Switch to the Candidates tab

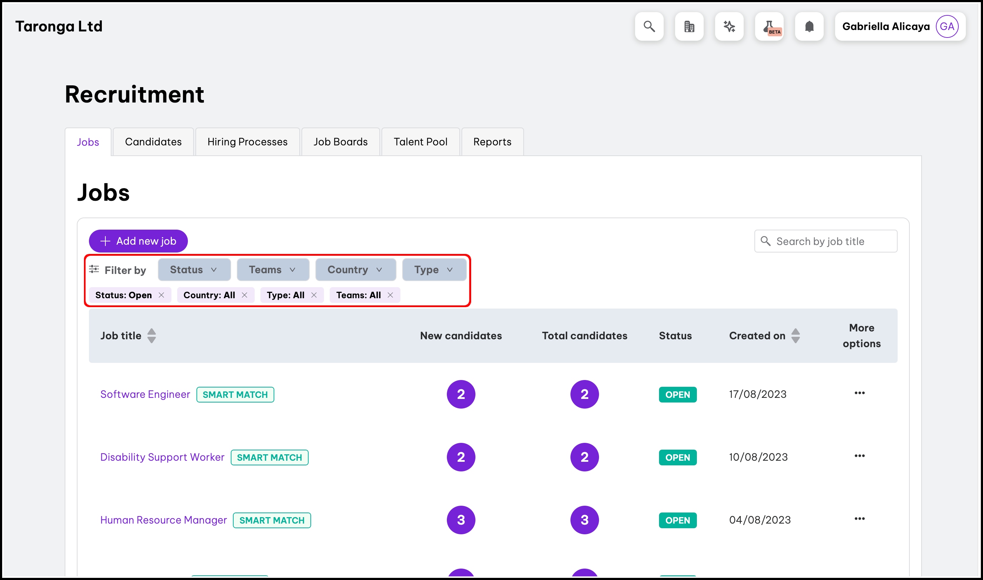point(153,142)
